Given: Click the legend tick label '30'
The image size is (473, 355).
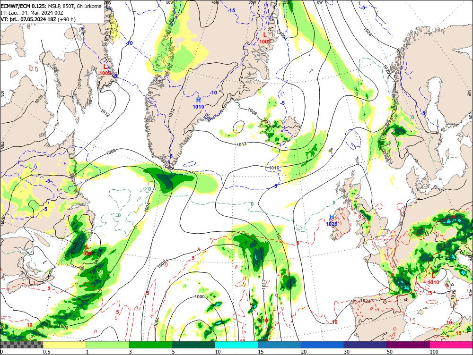Looking at the screenshot, I should (347, 352).
